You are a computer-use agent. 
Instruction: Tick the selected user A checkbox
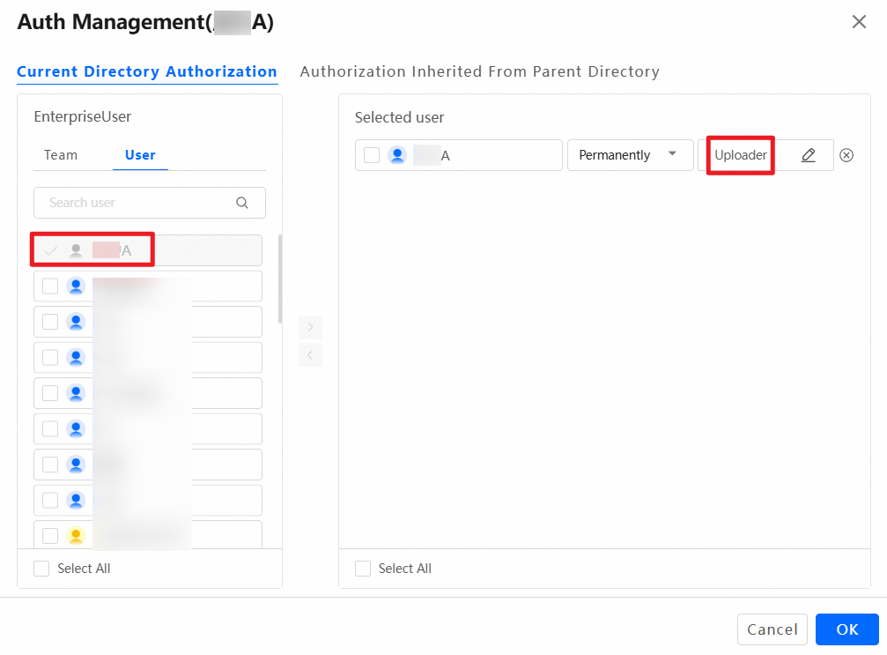372,155
